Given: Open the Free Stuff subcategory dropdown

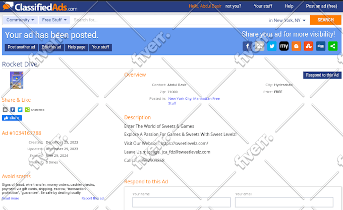Looking at the screenshot, I should tap(54, 20).
